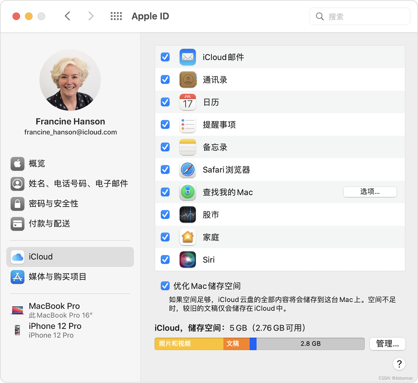418x383 pixels.
Task: Click the blue storage bar segment
Action: pyautogui.click(x=253, y=344)
